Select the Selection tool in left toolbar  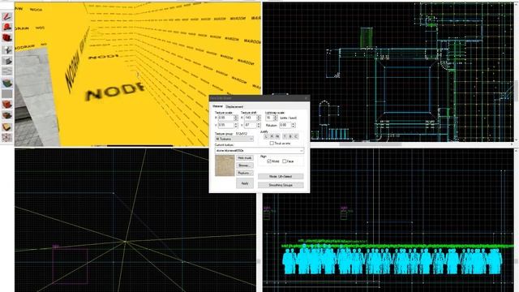7,17
